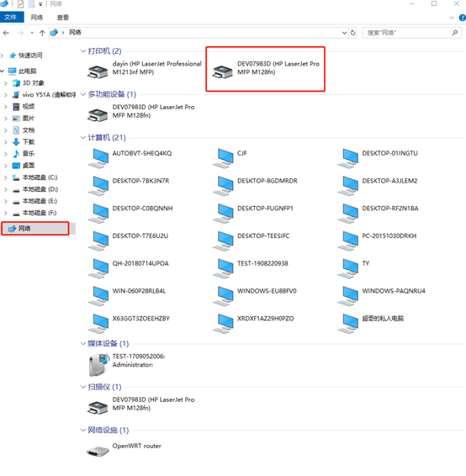Select 本地磁盘 (D:) in sidebar
This screenshot has height=476, width=466.
pos(40,189)
